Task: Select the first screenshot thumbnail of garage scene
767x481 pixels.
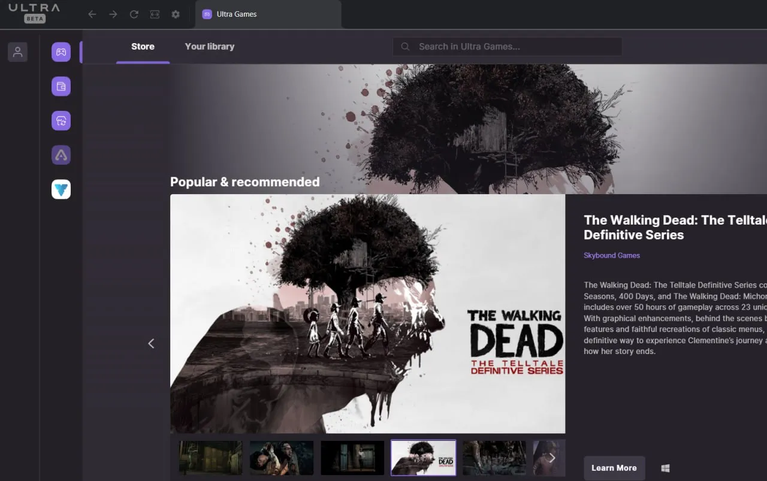Action: tap(210, 458)
